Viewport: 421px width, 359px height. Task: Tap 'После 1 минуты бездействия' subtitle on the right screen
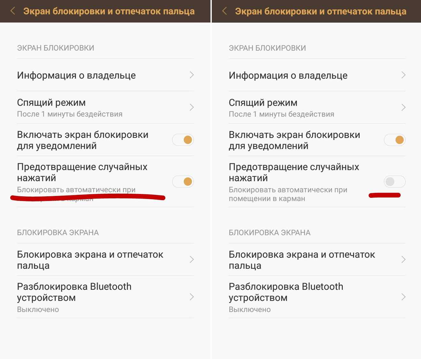(x=281, y=114)
